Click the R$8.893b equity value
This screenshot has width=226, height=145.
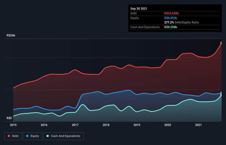(x=171, y=18)
